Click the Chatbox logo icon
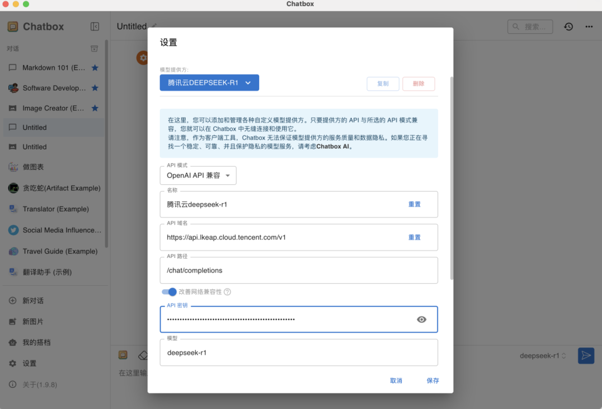602x409 pixels. coord(13,27)
